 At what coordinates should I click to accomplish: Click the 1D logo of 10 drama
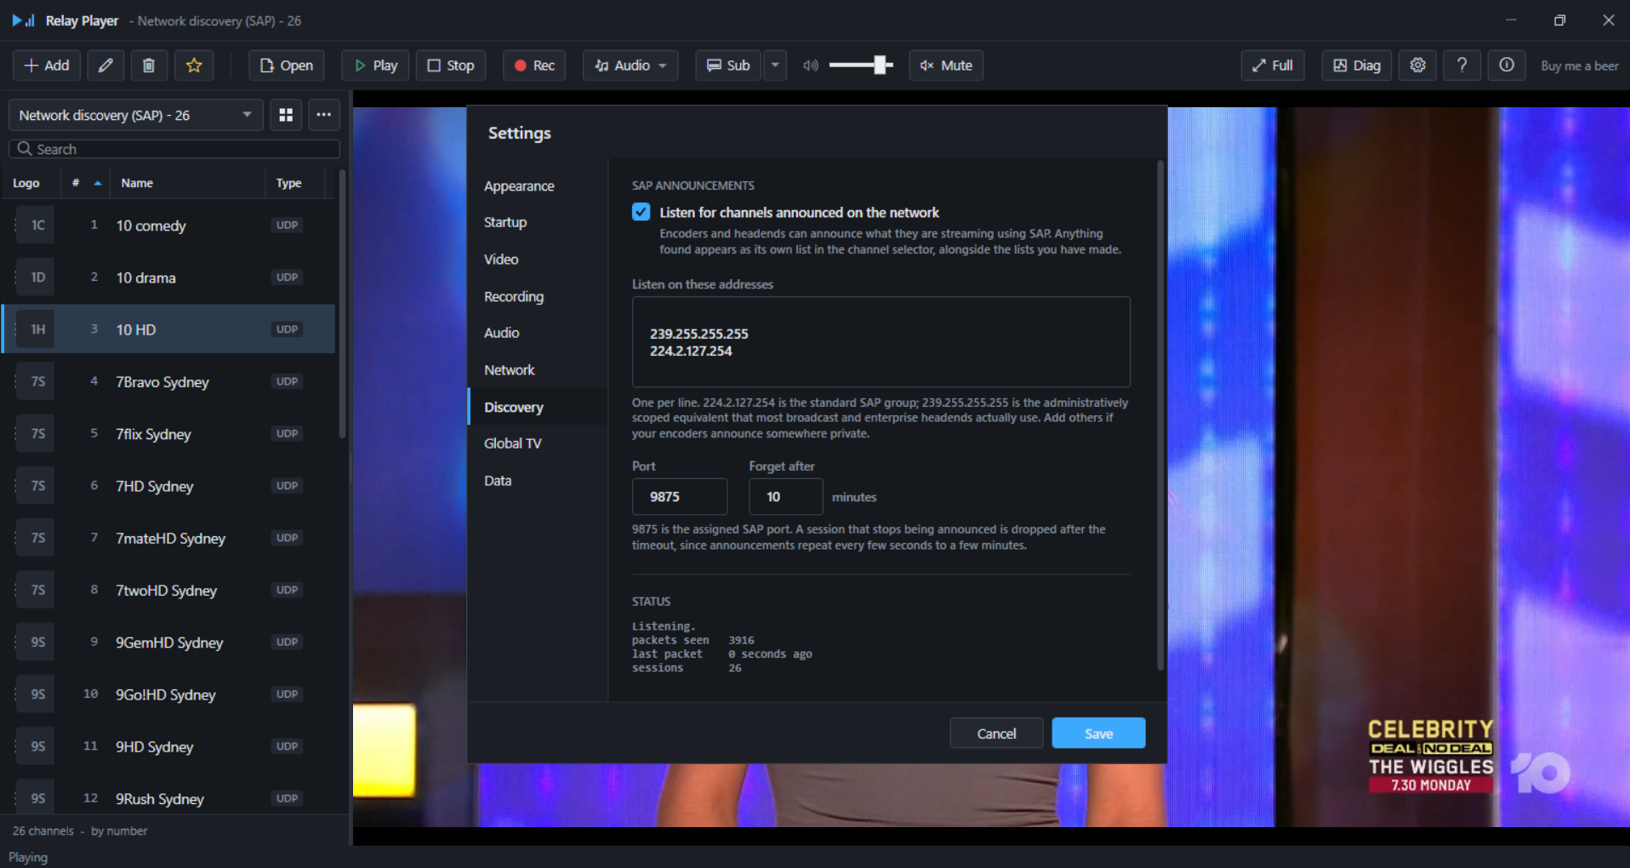click(37, 277)
